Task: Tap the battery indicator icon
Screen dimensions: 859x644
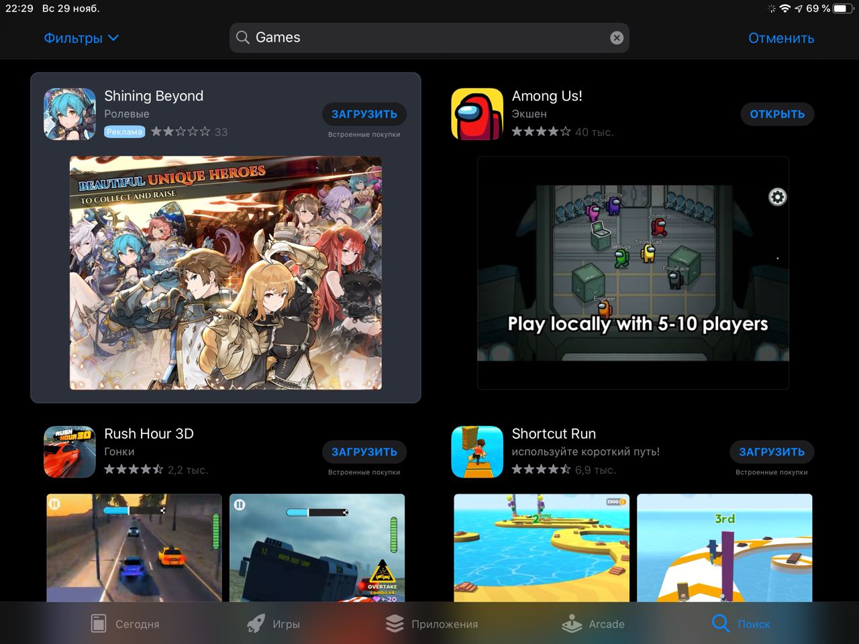Action: pos(843,8)
